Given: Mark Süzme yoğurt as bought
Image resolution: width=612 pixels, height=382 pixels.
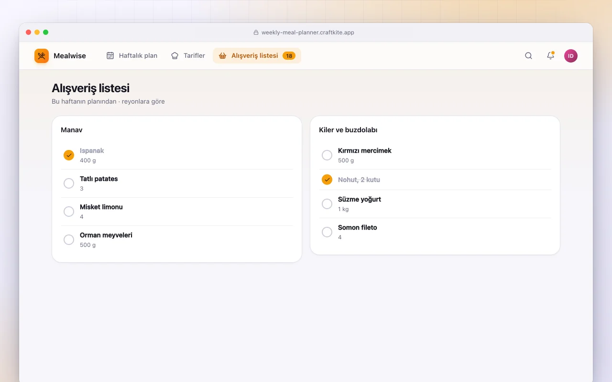Looking at the screenshot, I should [327, 204].
